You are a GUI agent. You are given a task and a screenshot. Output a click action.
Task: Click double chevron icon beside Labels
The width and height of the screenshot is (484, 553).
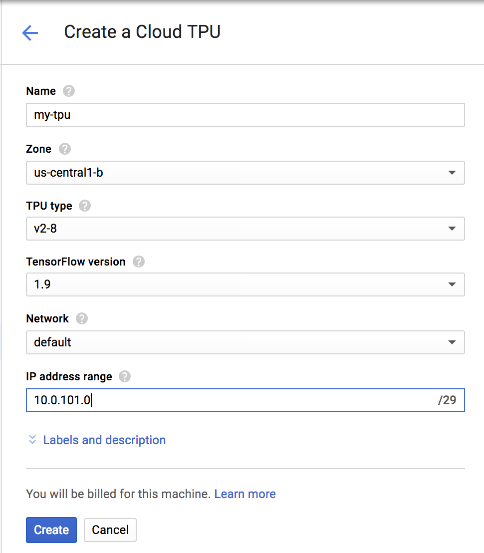pyautogui.click(x=32, y=440)
